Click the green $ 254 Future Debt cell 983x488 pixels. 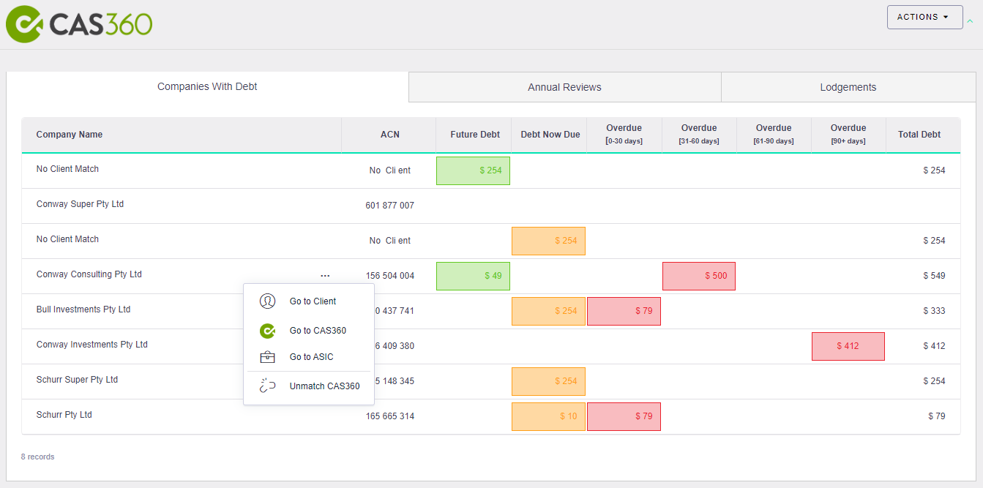tap(473, 170)
